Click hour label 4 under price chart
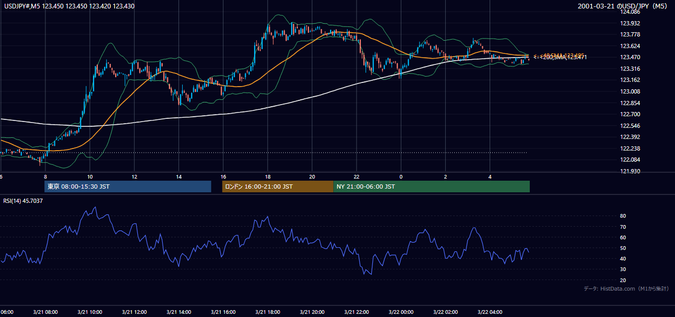This screenshot has height=317, width=675. (490, 176)
